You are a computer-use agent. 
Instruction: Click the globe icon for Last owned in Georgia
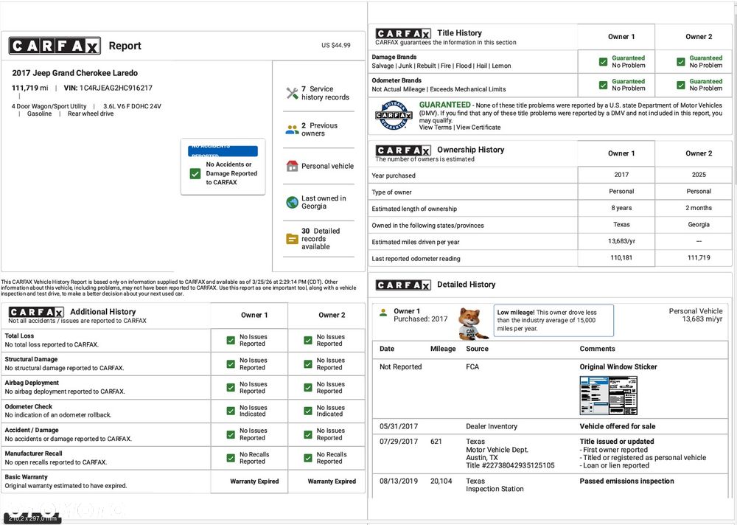[292, 202]
